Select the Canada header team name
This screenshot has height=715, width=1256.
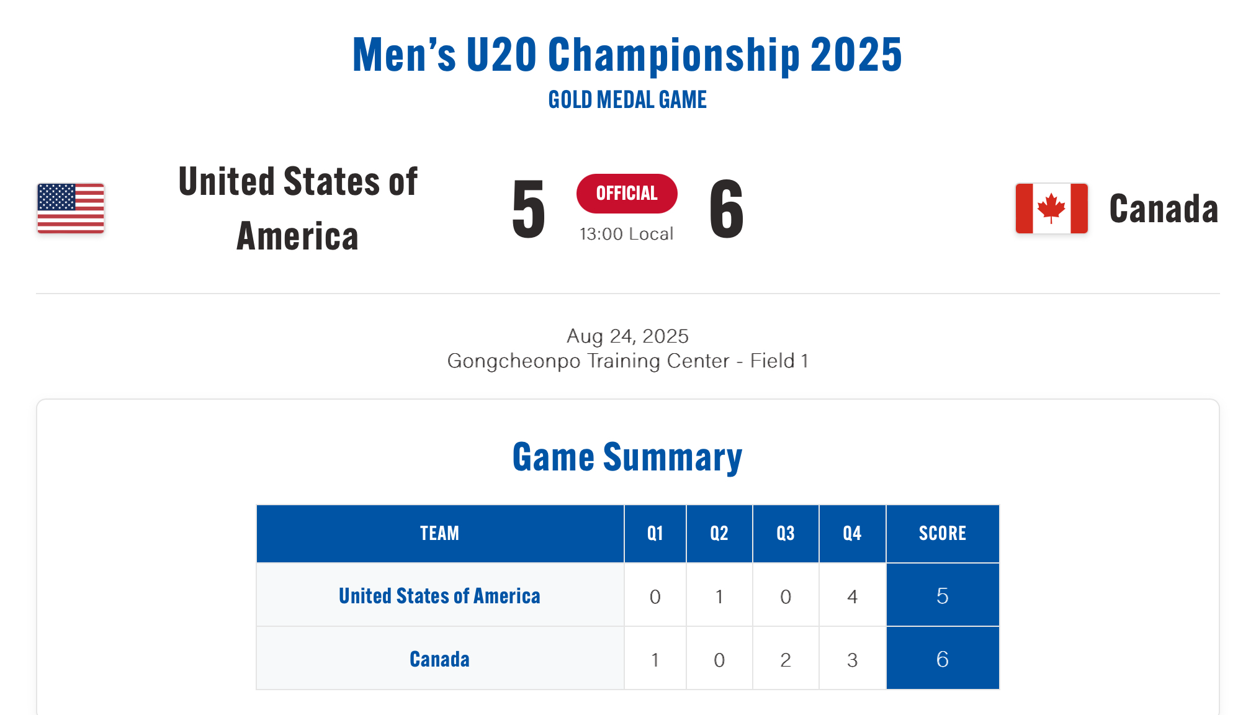click(1164, 209)
